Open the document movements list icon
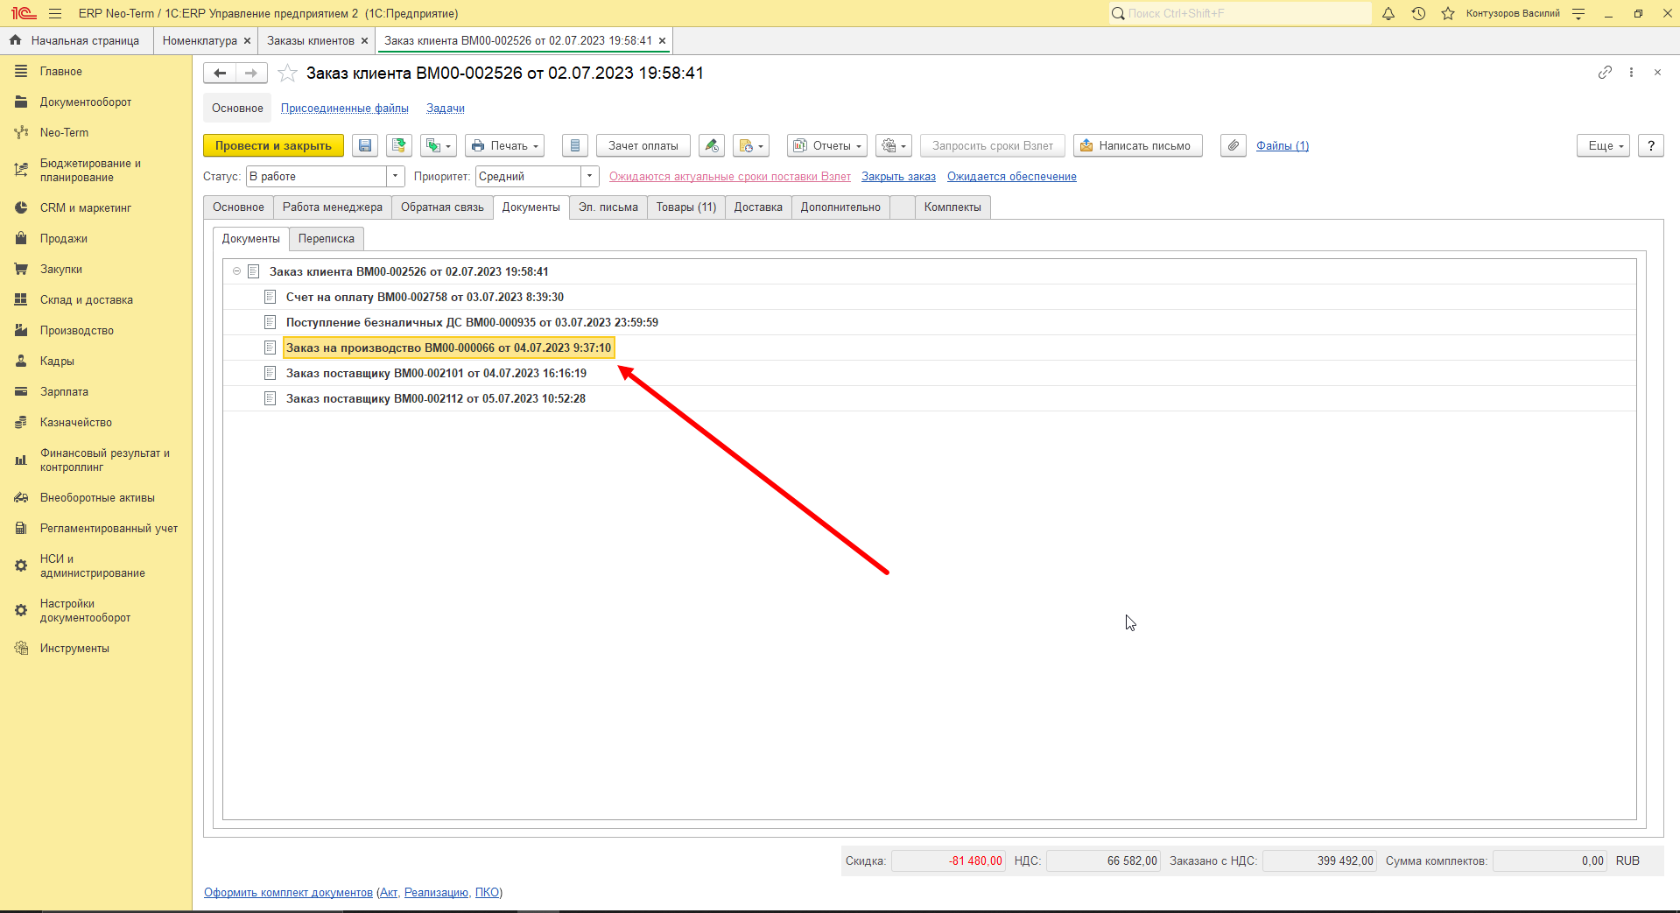This screenshot has height=913, width=1680. (x=574, y=146)
